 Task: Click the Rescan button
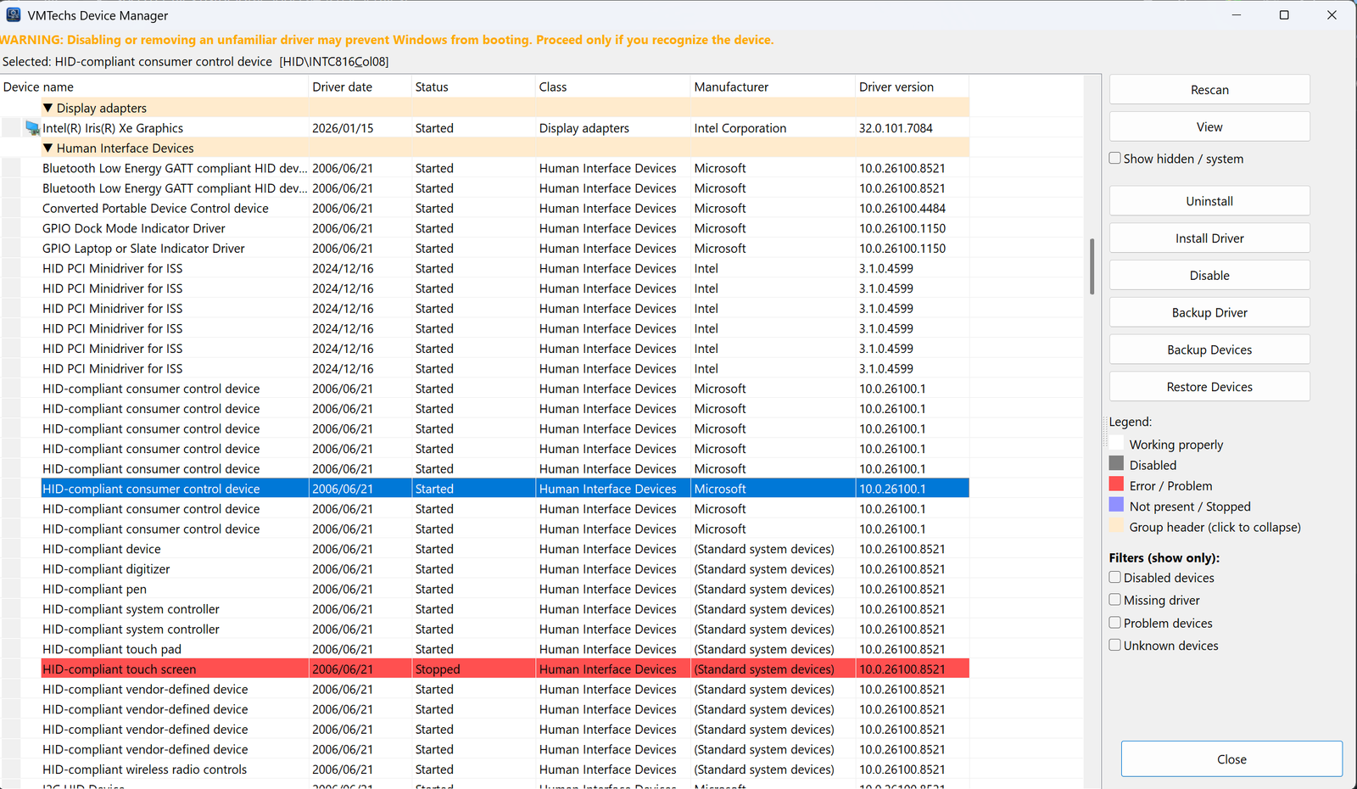pyautogui.click(x=1209, y=89)
